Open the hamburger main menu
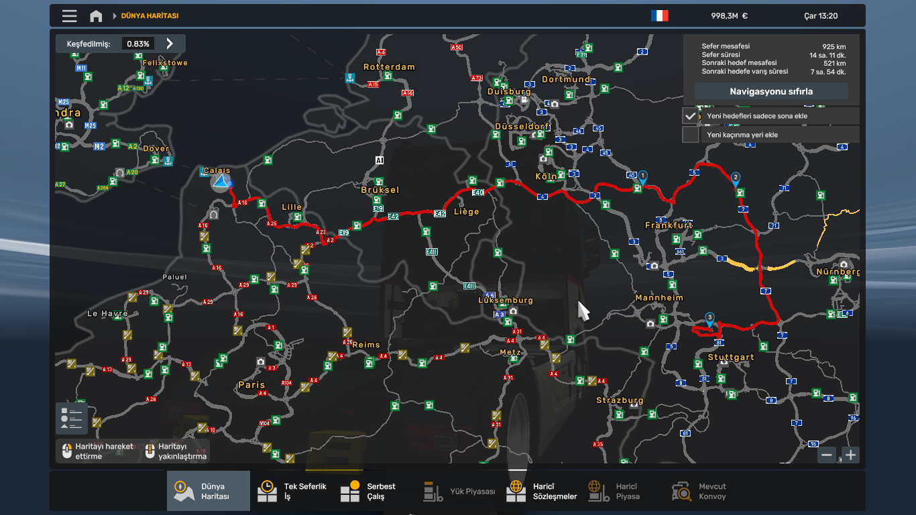916x515 pixels. pyautogui.click(x=69, y=15)
